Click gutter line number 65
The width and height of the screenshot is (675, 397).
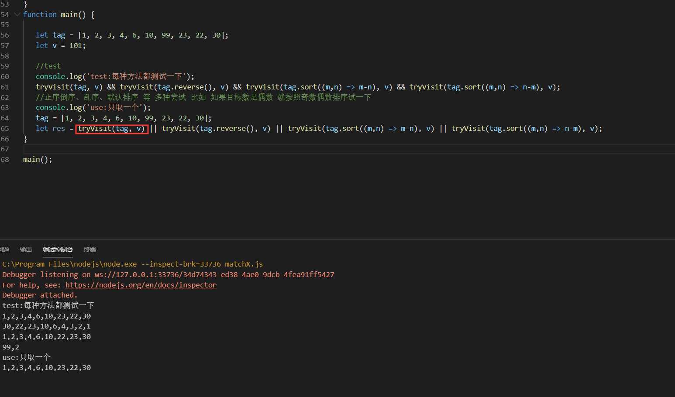5,128
